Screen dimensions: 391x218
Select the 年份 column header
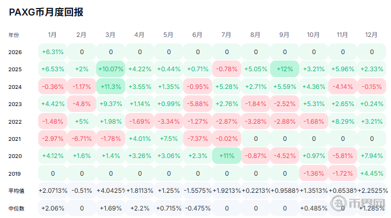click(14, 35)
